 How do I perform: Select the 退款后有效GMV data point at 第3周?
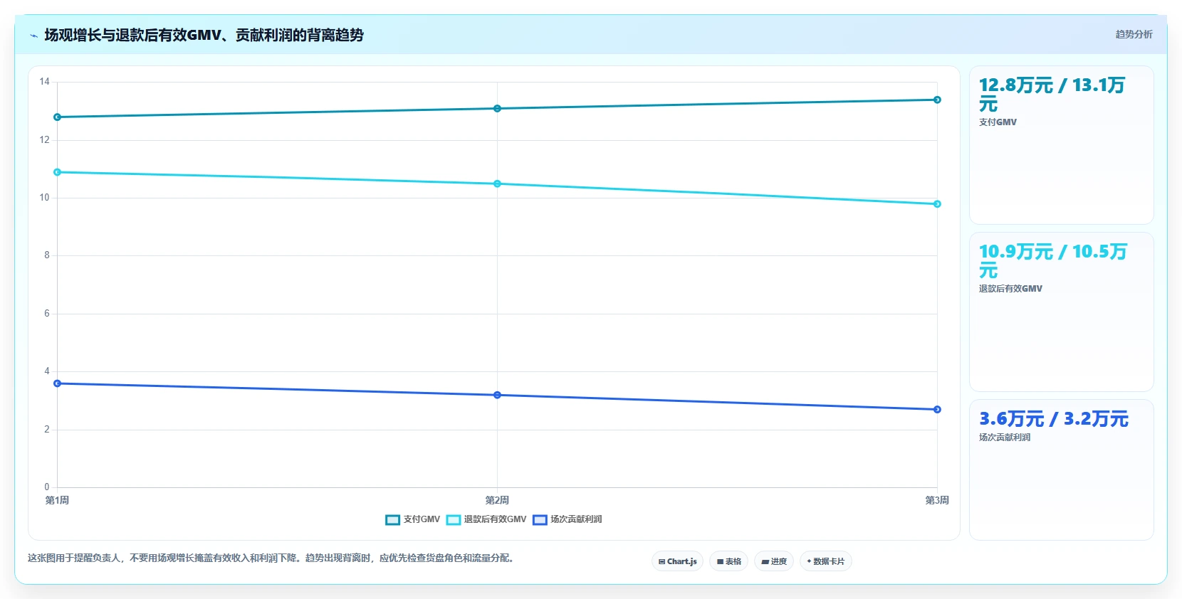coord(937,204)
